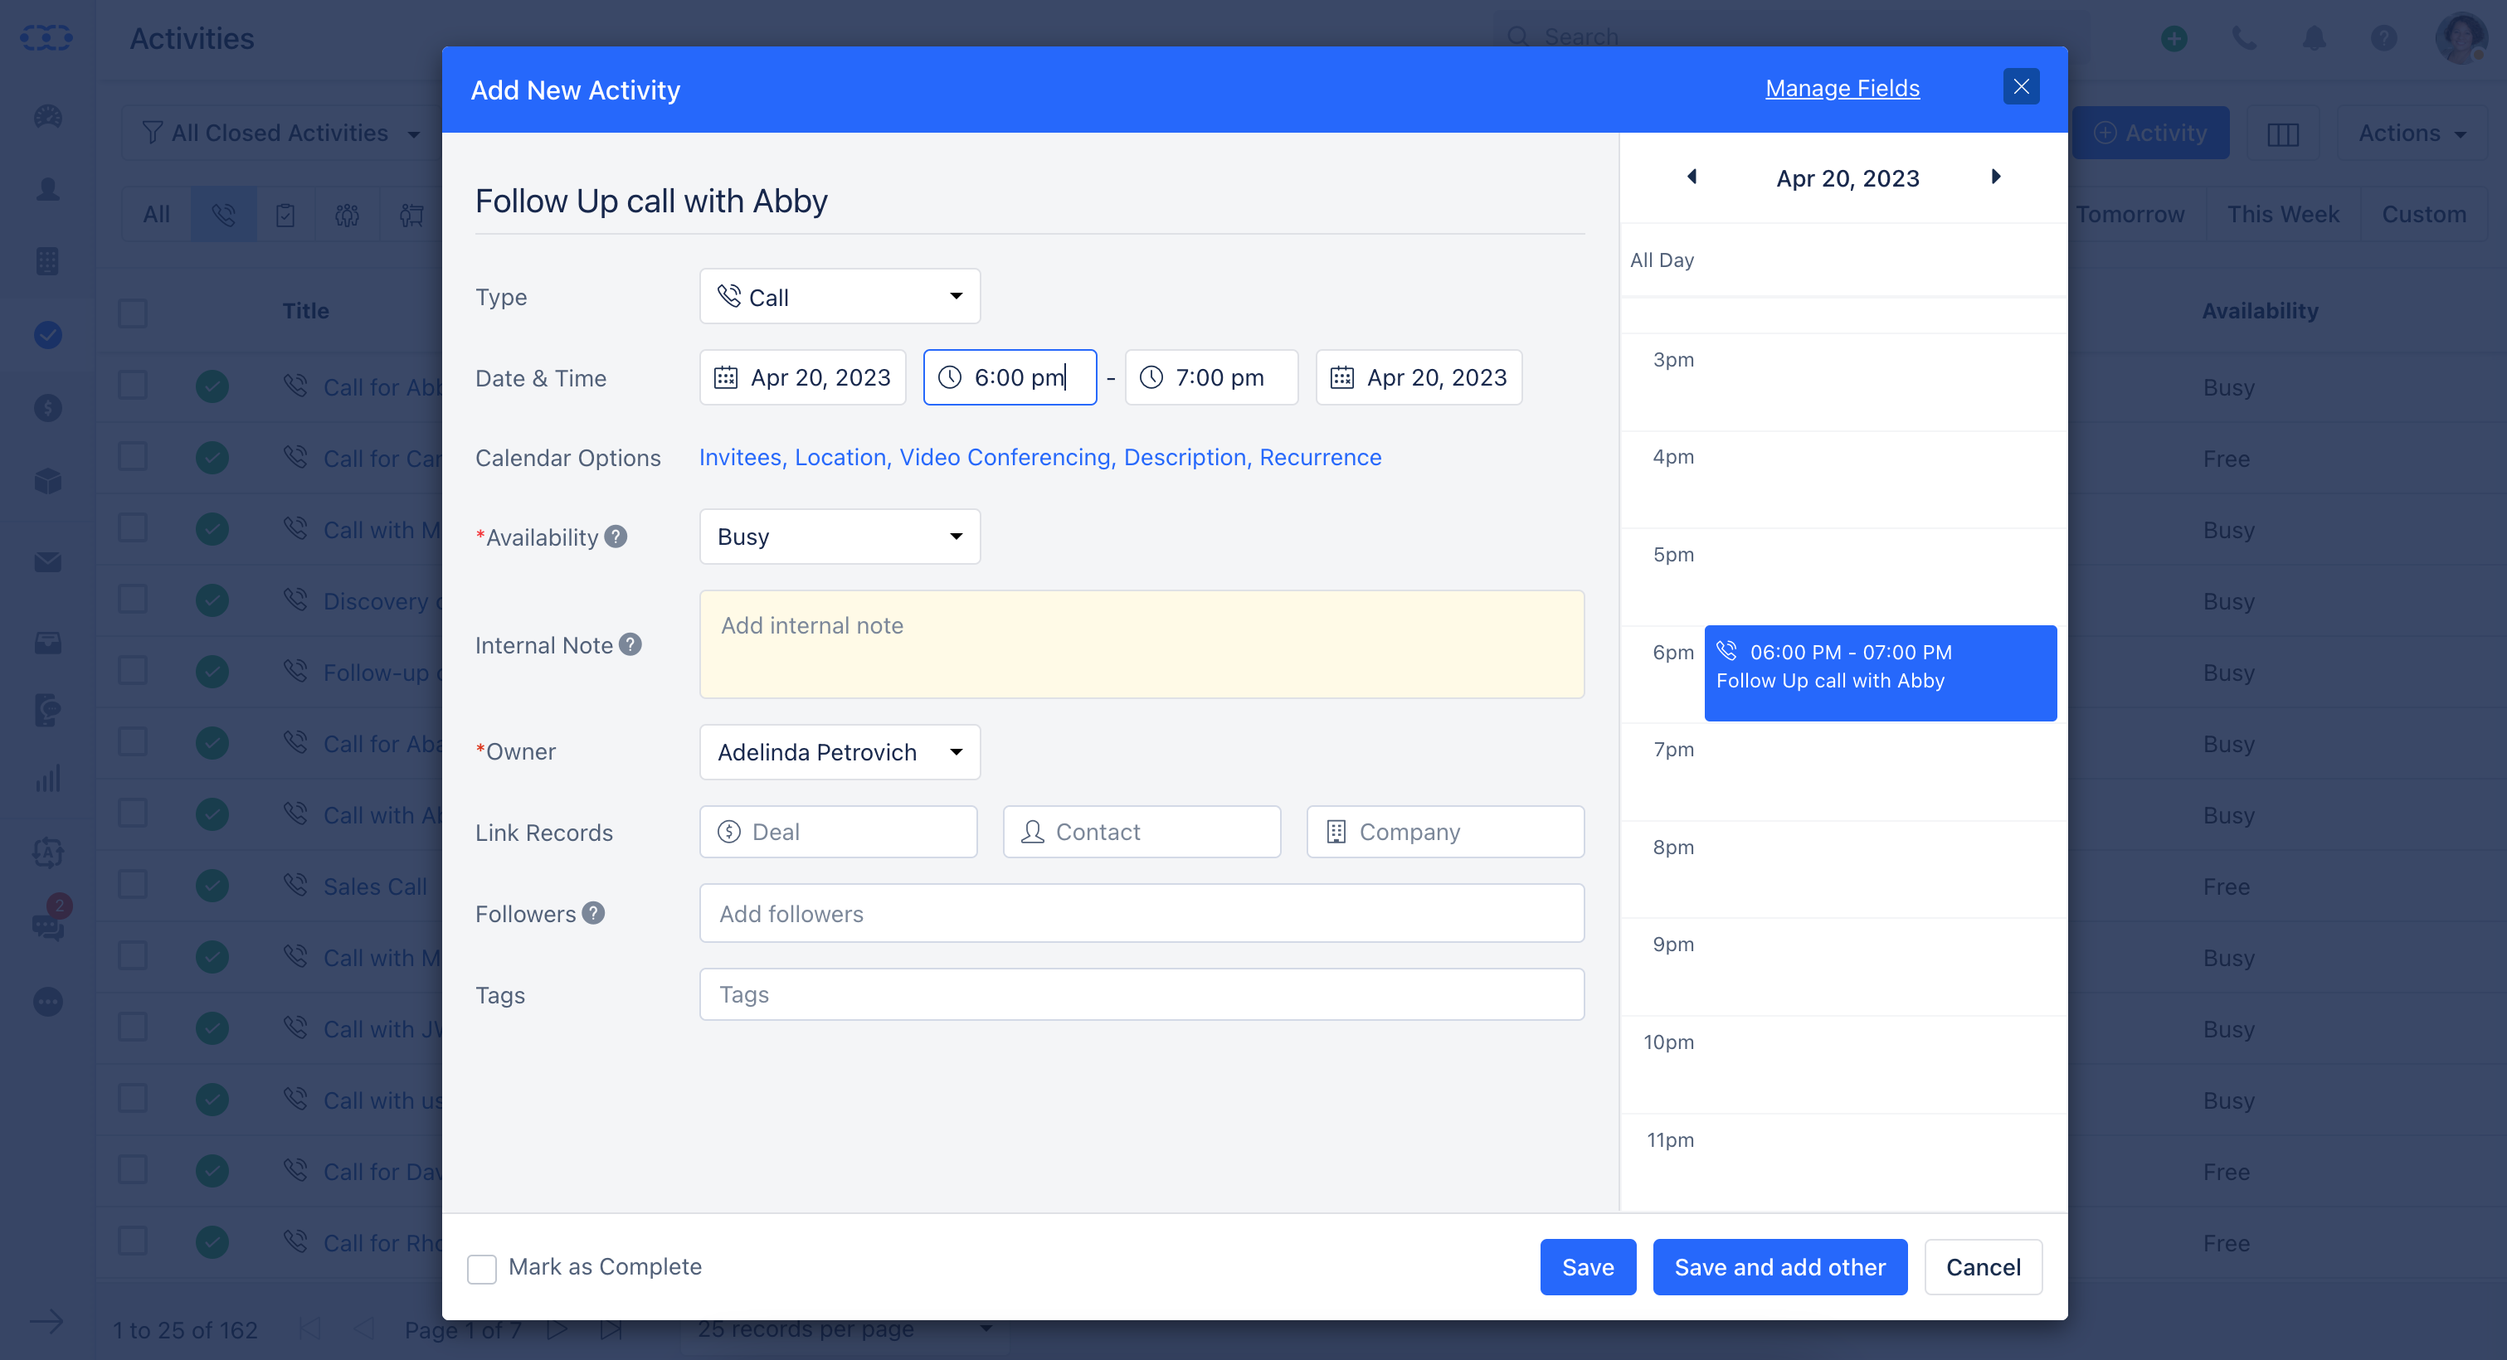Select the Meeting activity type tab icon

[347, 214]
